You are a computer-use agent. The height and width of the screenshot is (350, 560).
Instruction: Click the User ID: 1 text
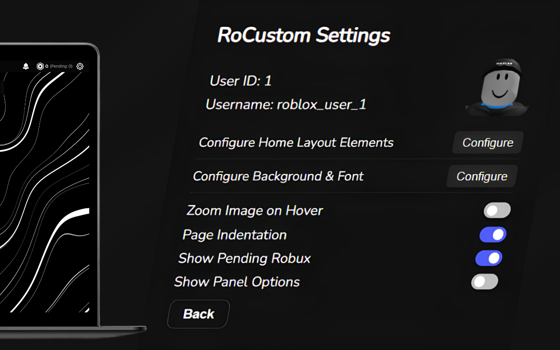240,81
